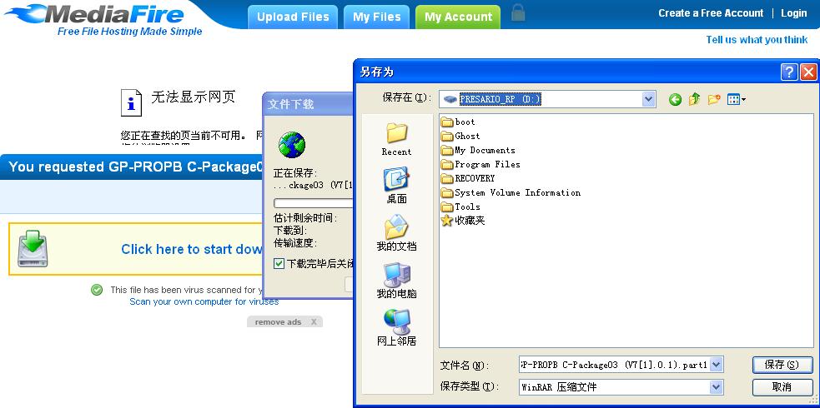Viewport: 820px width, 408px height.
Task: Click the dialog help question mark button
Action: coord(789,72)
